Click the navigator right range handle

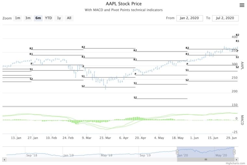coord(234,152)
